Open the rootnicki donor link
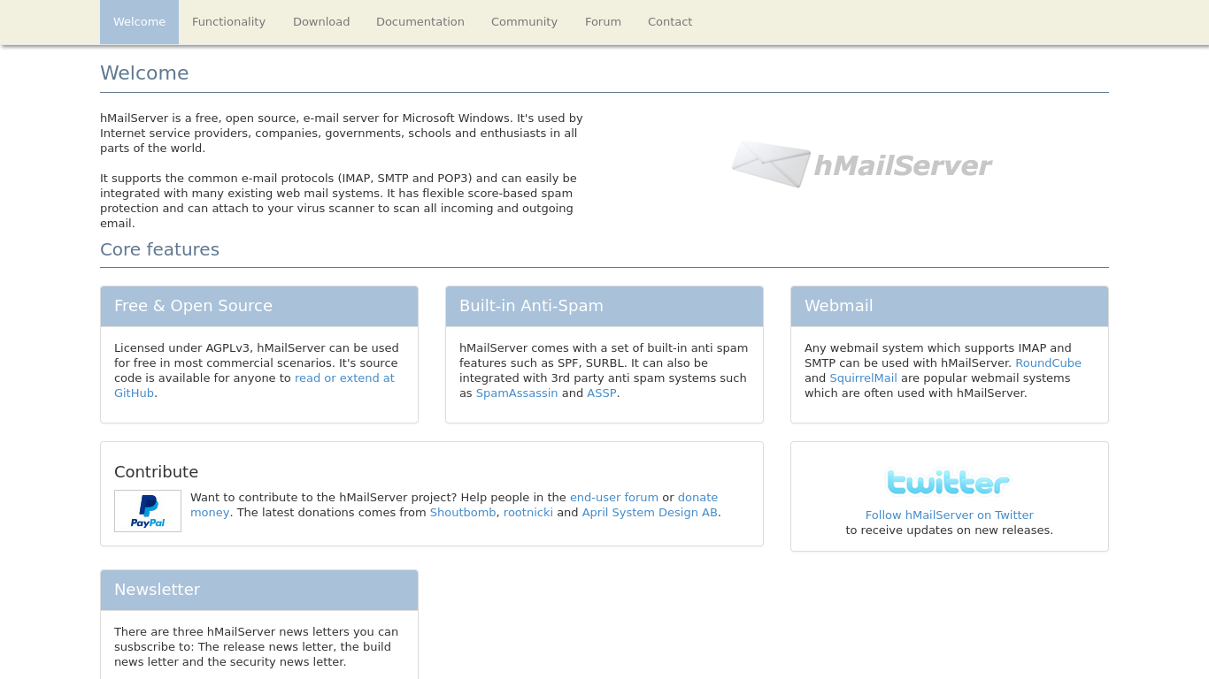1209x679 pixels. [528, 513]
